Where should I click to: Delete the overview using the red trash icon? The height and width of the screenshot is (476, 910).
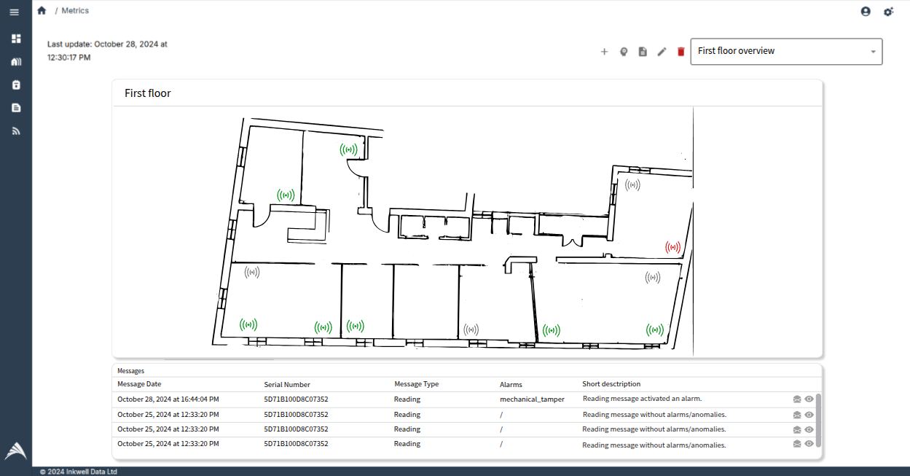pyautogui.click(x=680, y=51)
